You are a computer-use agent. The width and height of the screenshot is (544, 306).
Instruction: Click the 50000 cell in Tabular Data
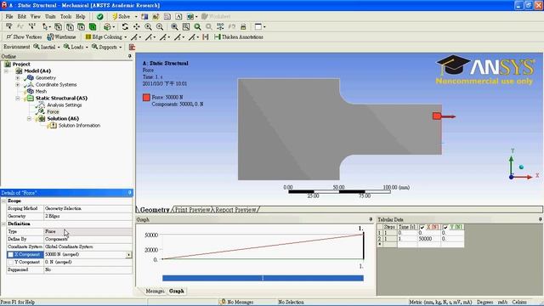[429, 239]
